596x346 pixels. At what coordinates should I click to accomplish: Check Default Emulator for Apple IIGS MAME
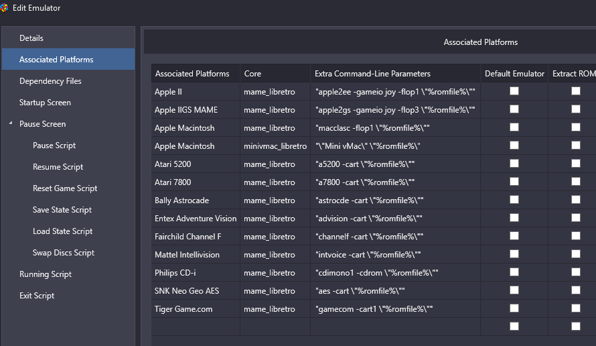click(514, 109)
